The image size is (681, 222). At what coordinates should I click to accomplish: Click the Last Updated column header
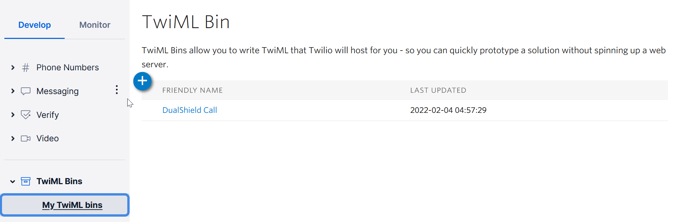click(438, 90)
